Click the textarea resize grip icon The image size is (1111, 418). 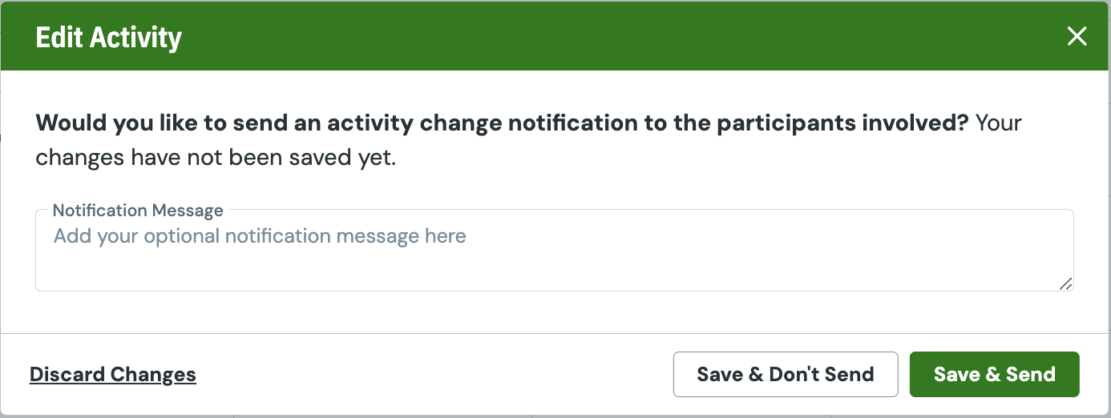1065,283
